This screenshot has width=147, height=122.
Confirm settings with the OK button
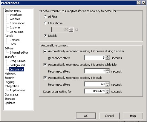click(86, 116)
